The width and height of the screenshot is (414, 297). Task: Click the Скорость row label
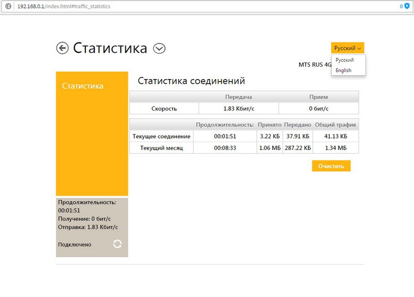[164, 109]
